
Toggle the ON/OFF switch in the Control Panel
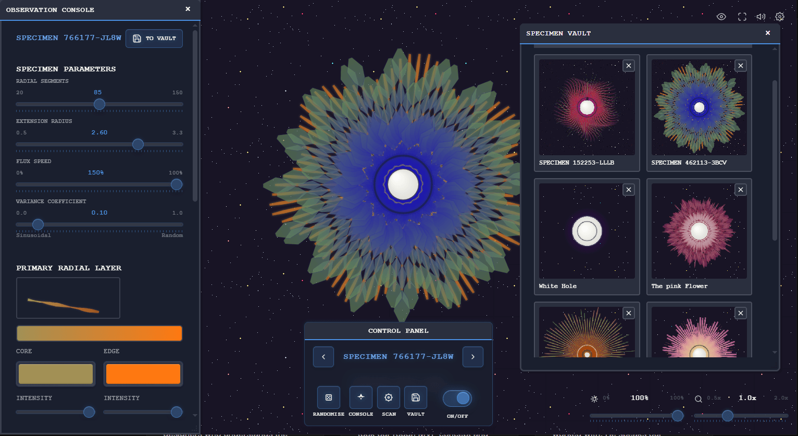click(457, 398)
